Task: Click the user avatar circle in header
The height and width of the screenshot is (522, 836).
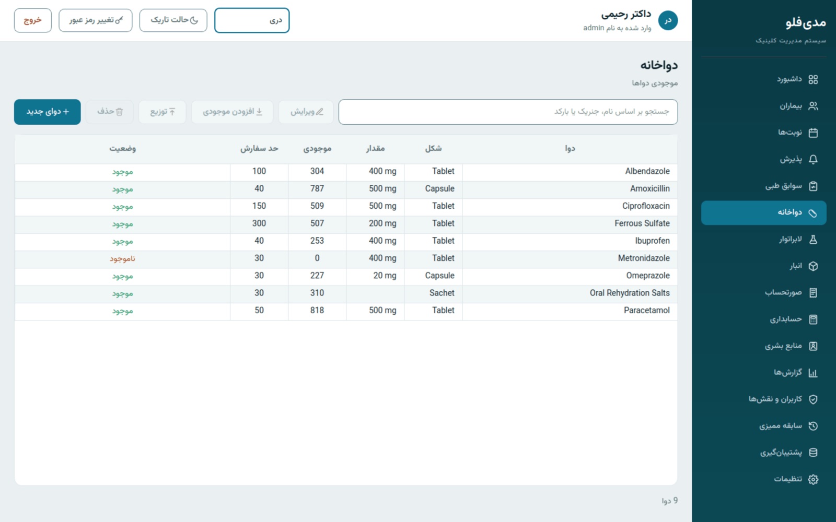Action: 668,20
